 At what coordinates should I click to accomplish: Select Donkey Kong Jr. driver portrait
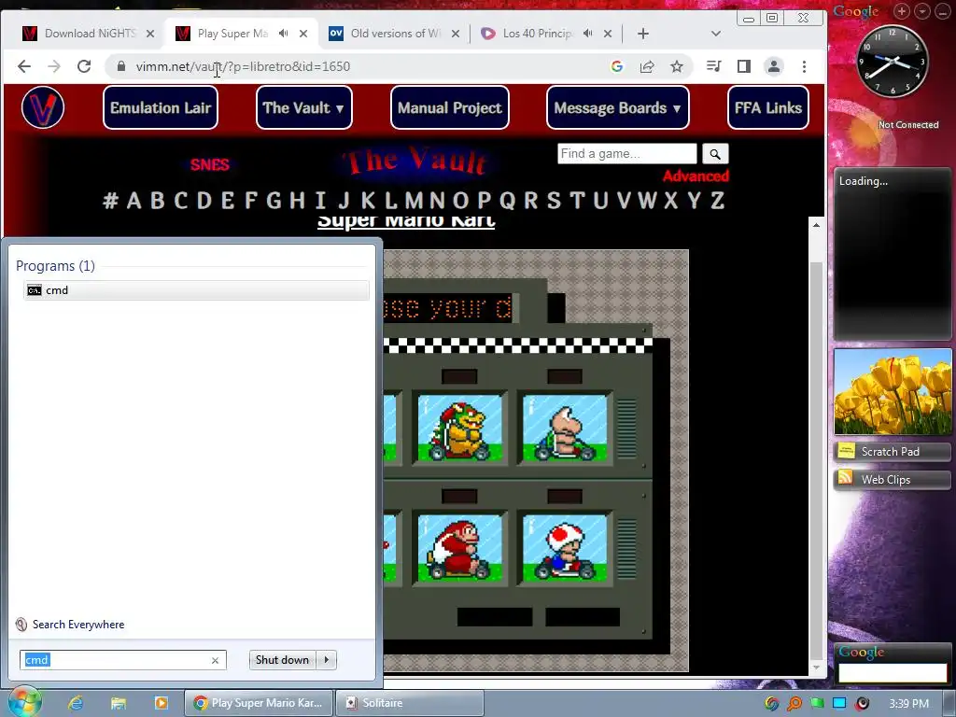pyautogui.click(x=459, y=548)
